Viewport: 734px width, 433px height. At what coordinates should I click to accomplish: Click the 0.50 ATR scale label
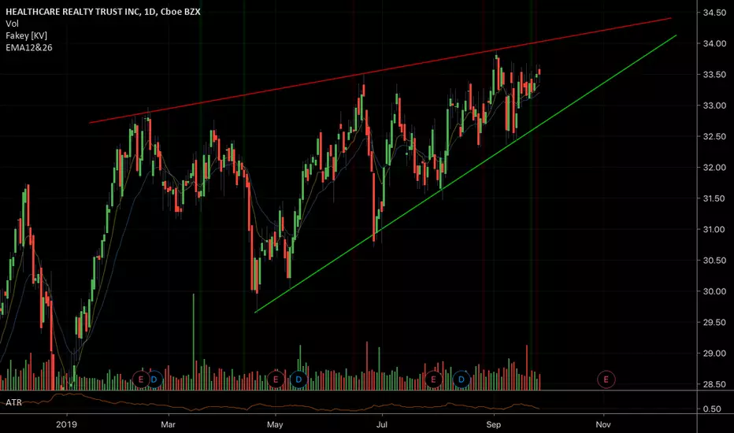pos(712,409)
